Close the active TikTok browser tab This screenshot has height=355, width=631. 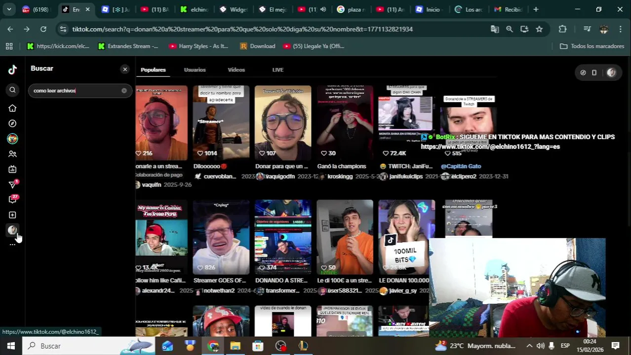tap(87, 9)
